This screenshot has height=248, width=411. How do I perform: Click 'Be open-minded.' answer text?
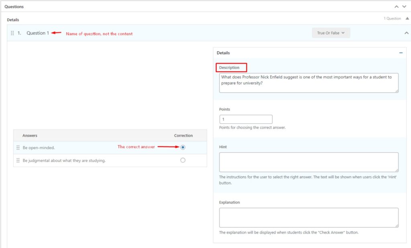[x=39, y=148]
